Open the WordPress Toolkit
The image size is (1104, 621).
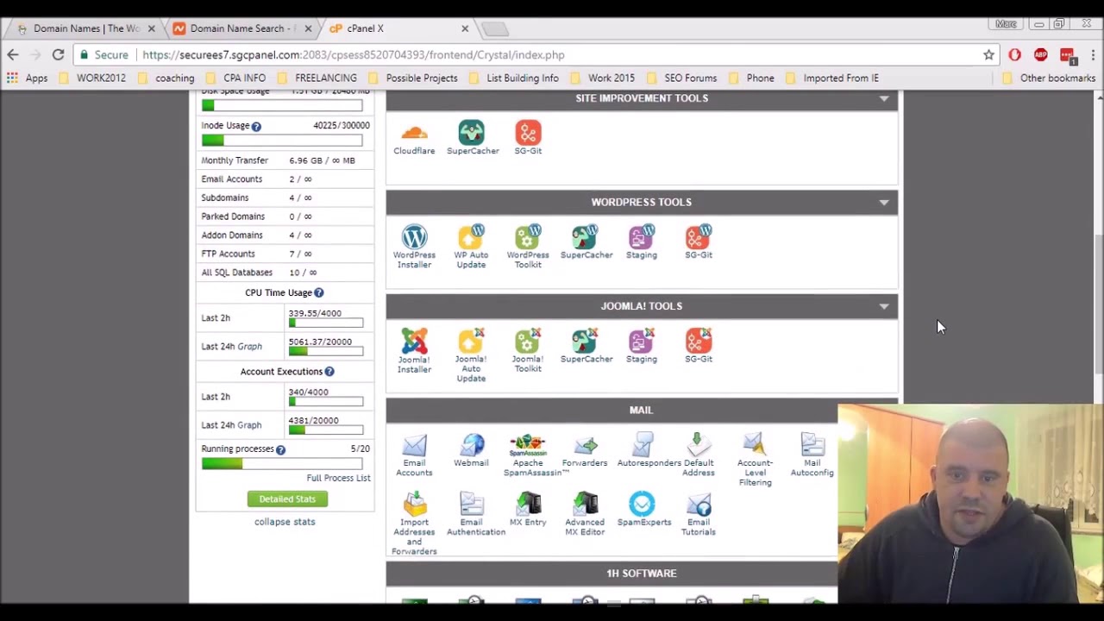pyautogui.click(x=528, y=248)
